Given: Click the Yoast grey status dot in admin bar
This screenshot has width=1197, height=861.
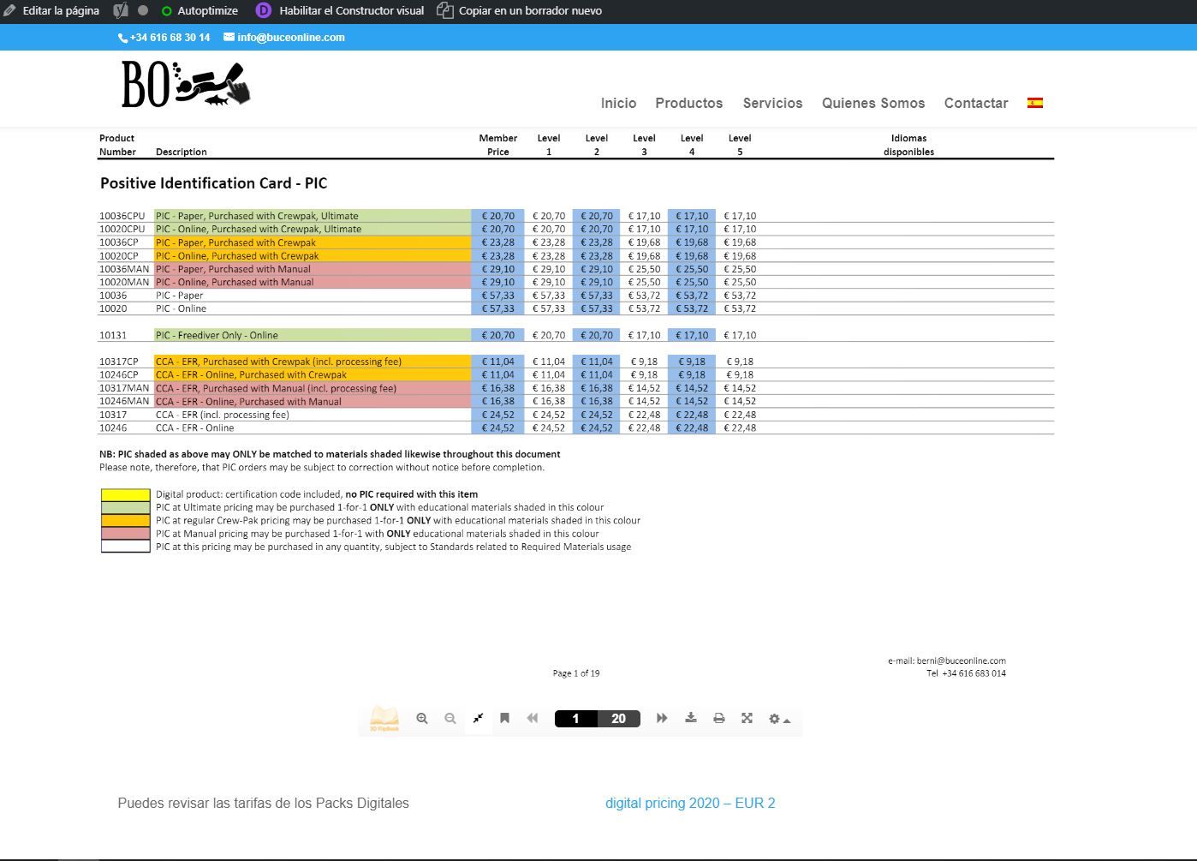Looking at the screenshot, I should click(x=143, y=11).
